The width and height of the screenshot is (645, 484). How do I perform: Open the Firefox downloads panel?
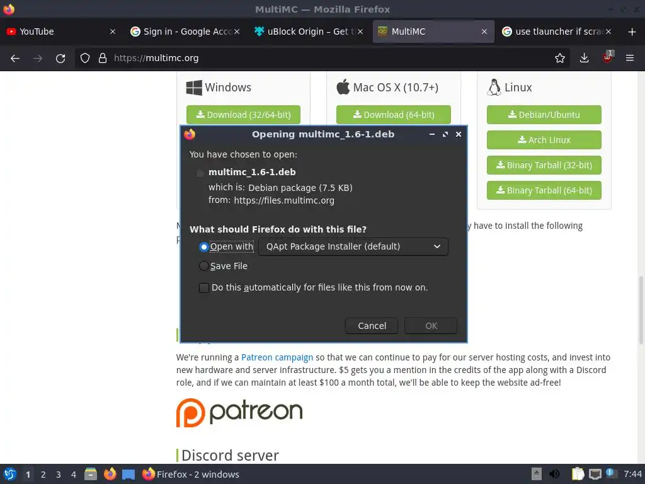click(584, 58)
